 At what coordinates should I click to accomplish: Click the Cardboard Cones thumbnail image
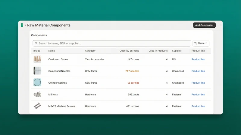pos(37,59)
